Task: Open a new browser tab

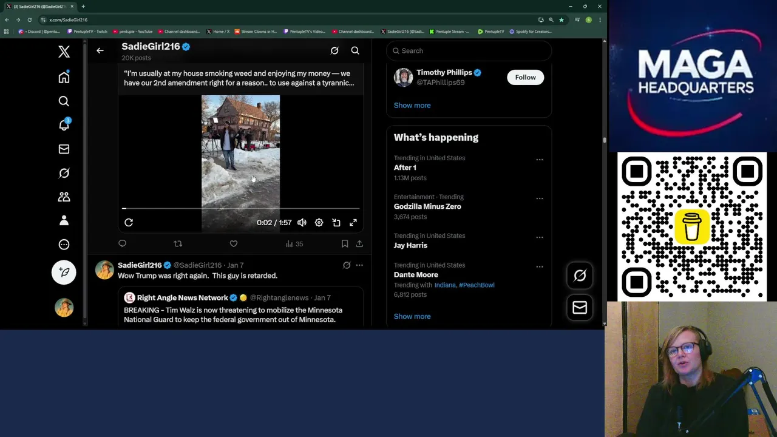Action: [x=83, y=6]
